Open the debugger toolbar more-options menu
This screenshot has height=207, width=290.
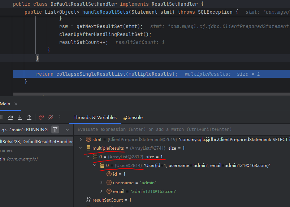click(x=60, y=118)
